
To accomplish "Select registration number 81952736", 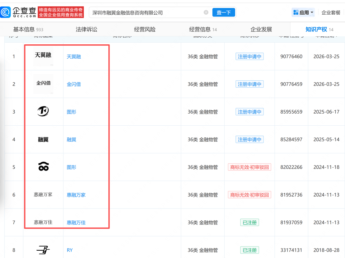I will [x=291, y=195].
